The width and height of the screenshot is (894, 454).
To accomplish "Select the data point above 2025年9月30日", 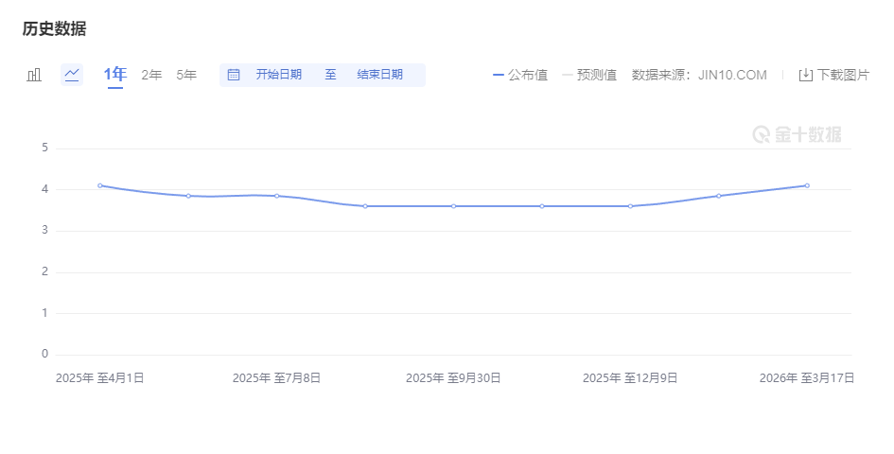I will [453, 206].
